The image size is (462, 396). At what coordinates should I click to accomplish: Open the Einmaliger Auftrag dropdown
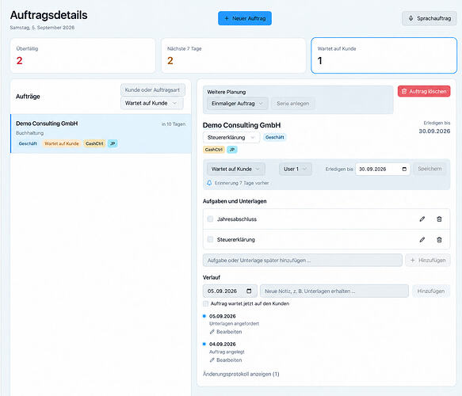237,104
